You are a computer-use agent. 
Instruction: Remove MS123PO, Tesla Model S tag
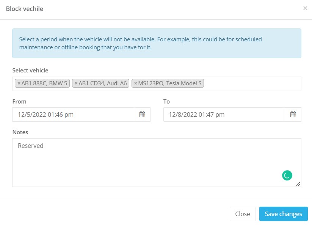[135, 83]
